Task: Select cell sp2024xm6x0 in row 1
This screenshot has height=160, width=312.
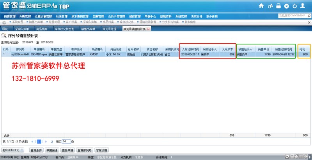Action: click(20, 54)
